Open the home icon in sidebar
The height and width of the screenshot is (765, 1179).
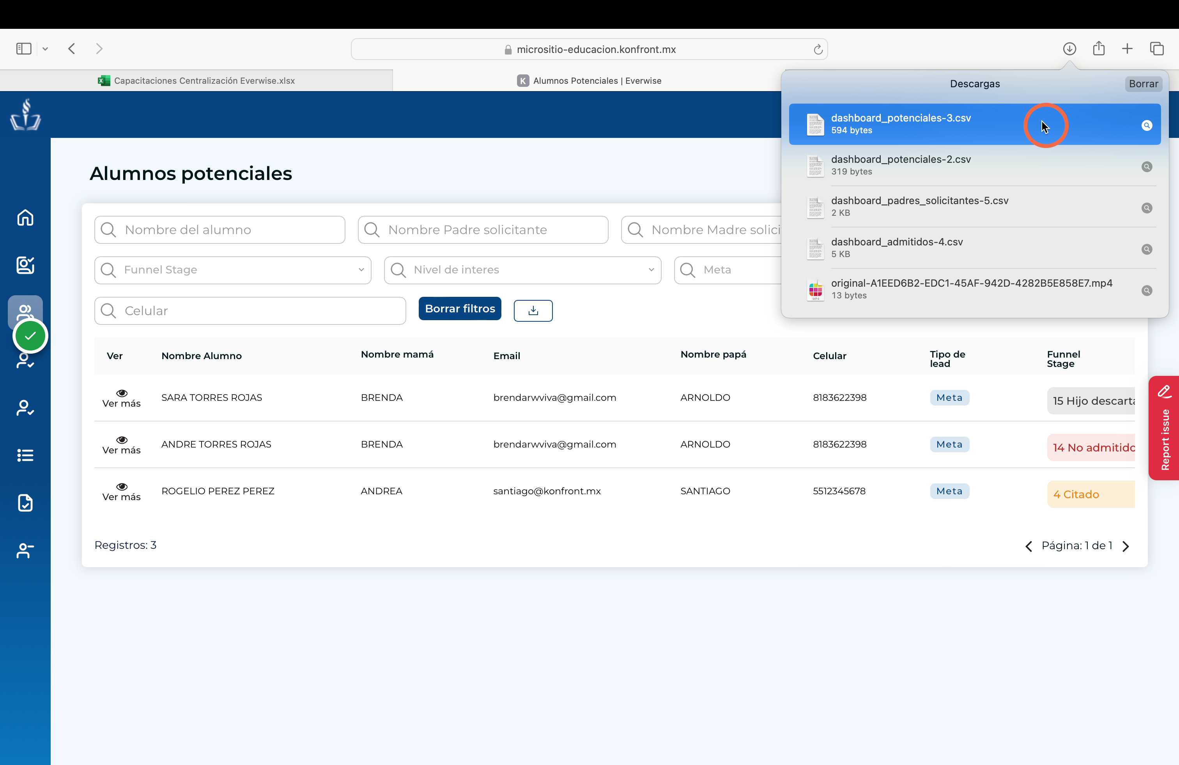coord(25,218)
